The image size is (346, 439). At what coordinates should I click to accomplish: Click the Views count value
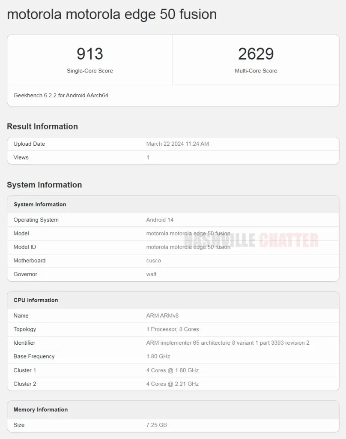point(148,157)
